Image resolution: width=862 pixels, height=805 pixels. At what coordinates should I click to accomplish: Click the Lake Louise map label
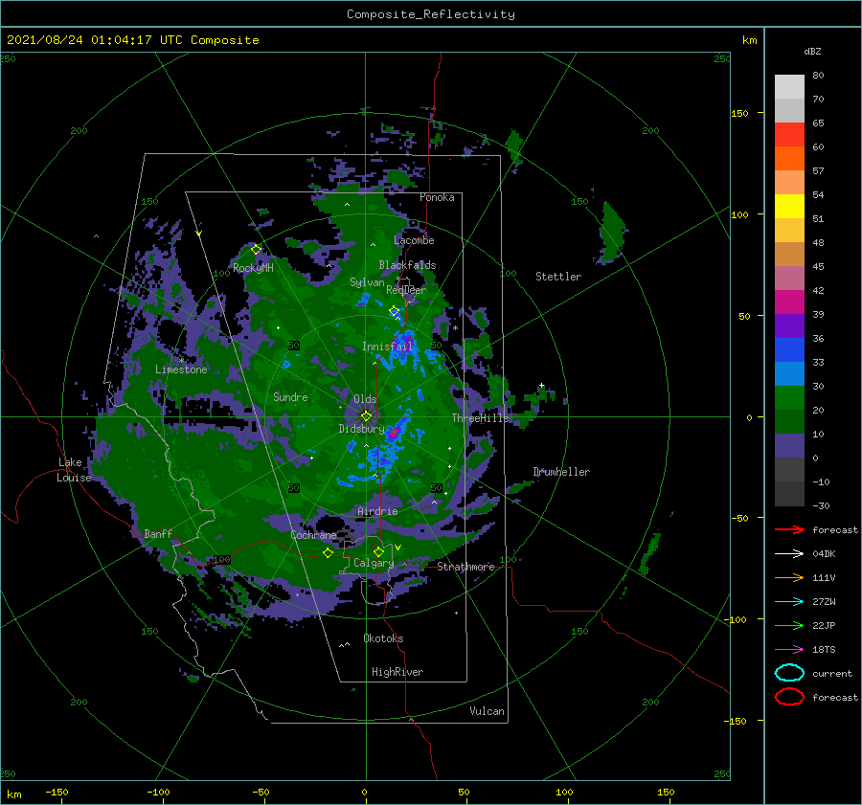click(x=74, y=470)
